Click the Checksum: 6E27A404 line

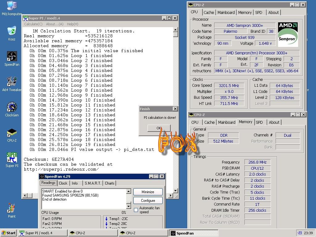click(x=48, y=159)
